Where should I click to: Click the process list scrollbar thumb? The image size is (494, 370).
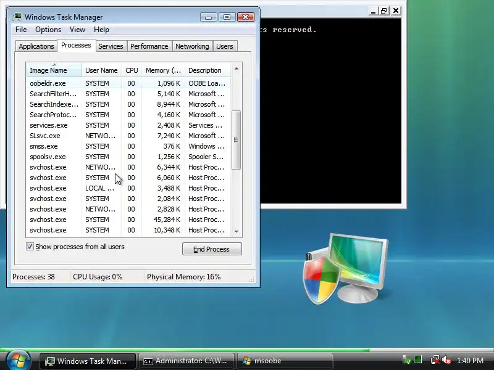point(237,140)
